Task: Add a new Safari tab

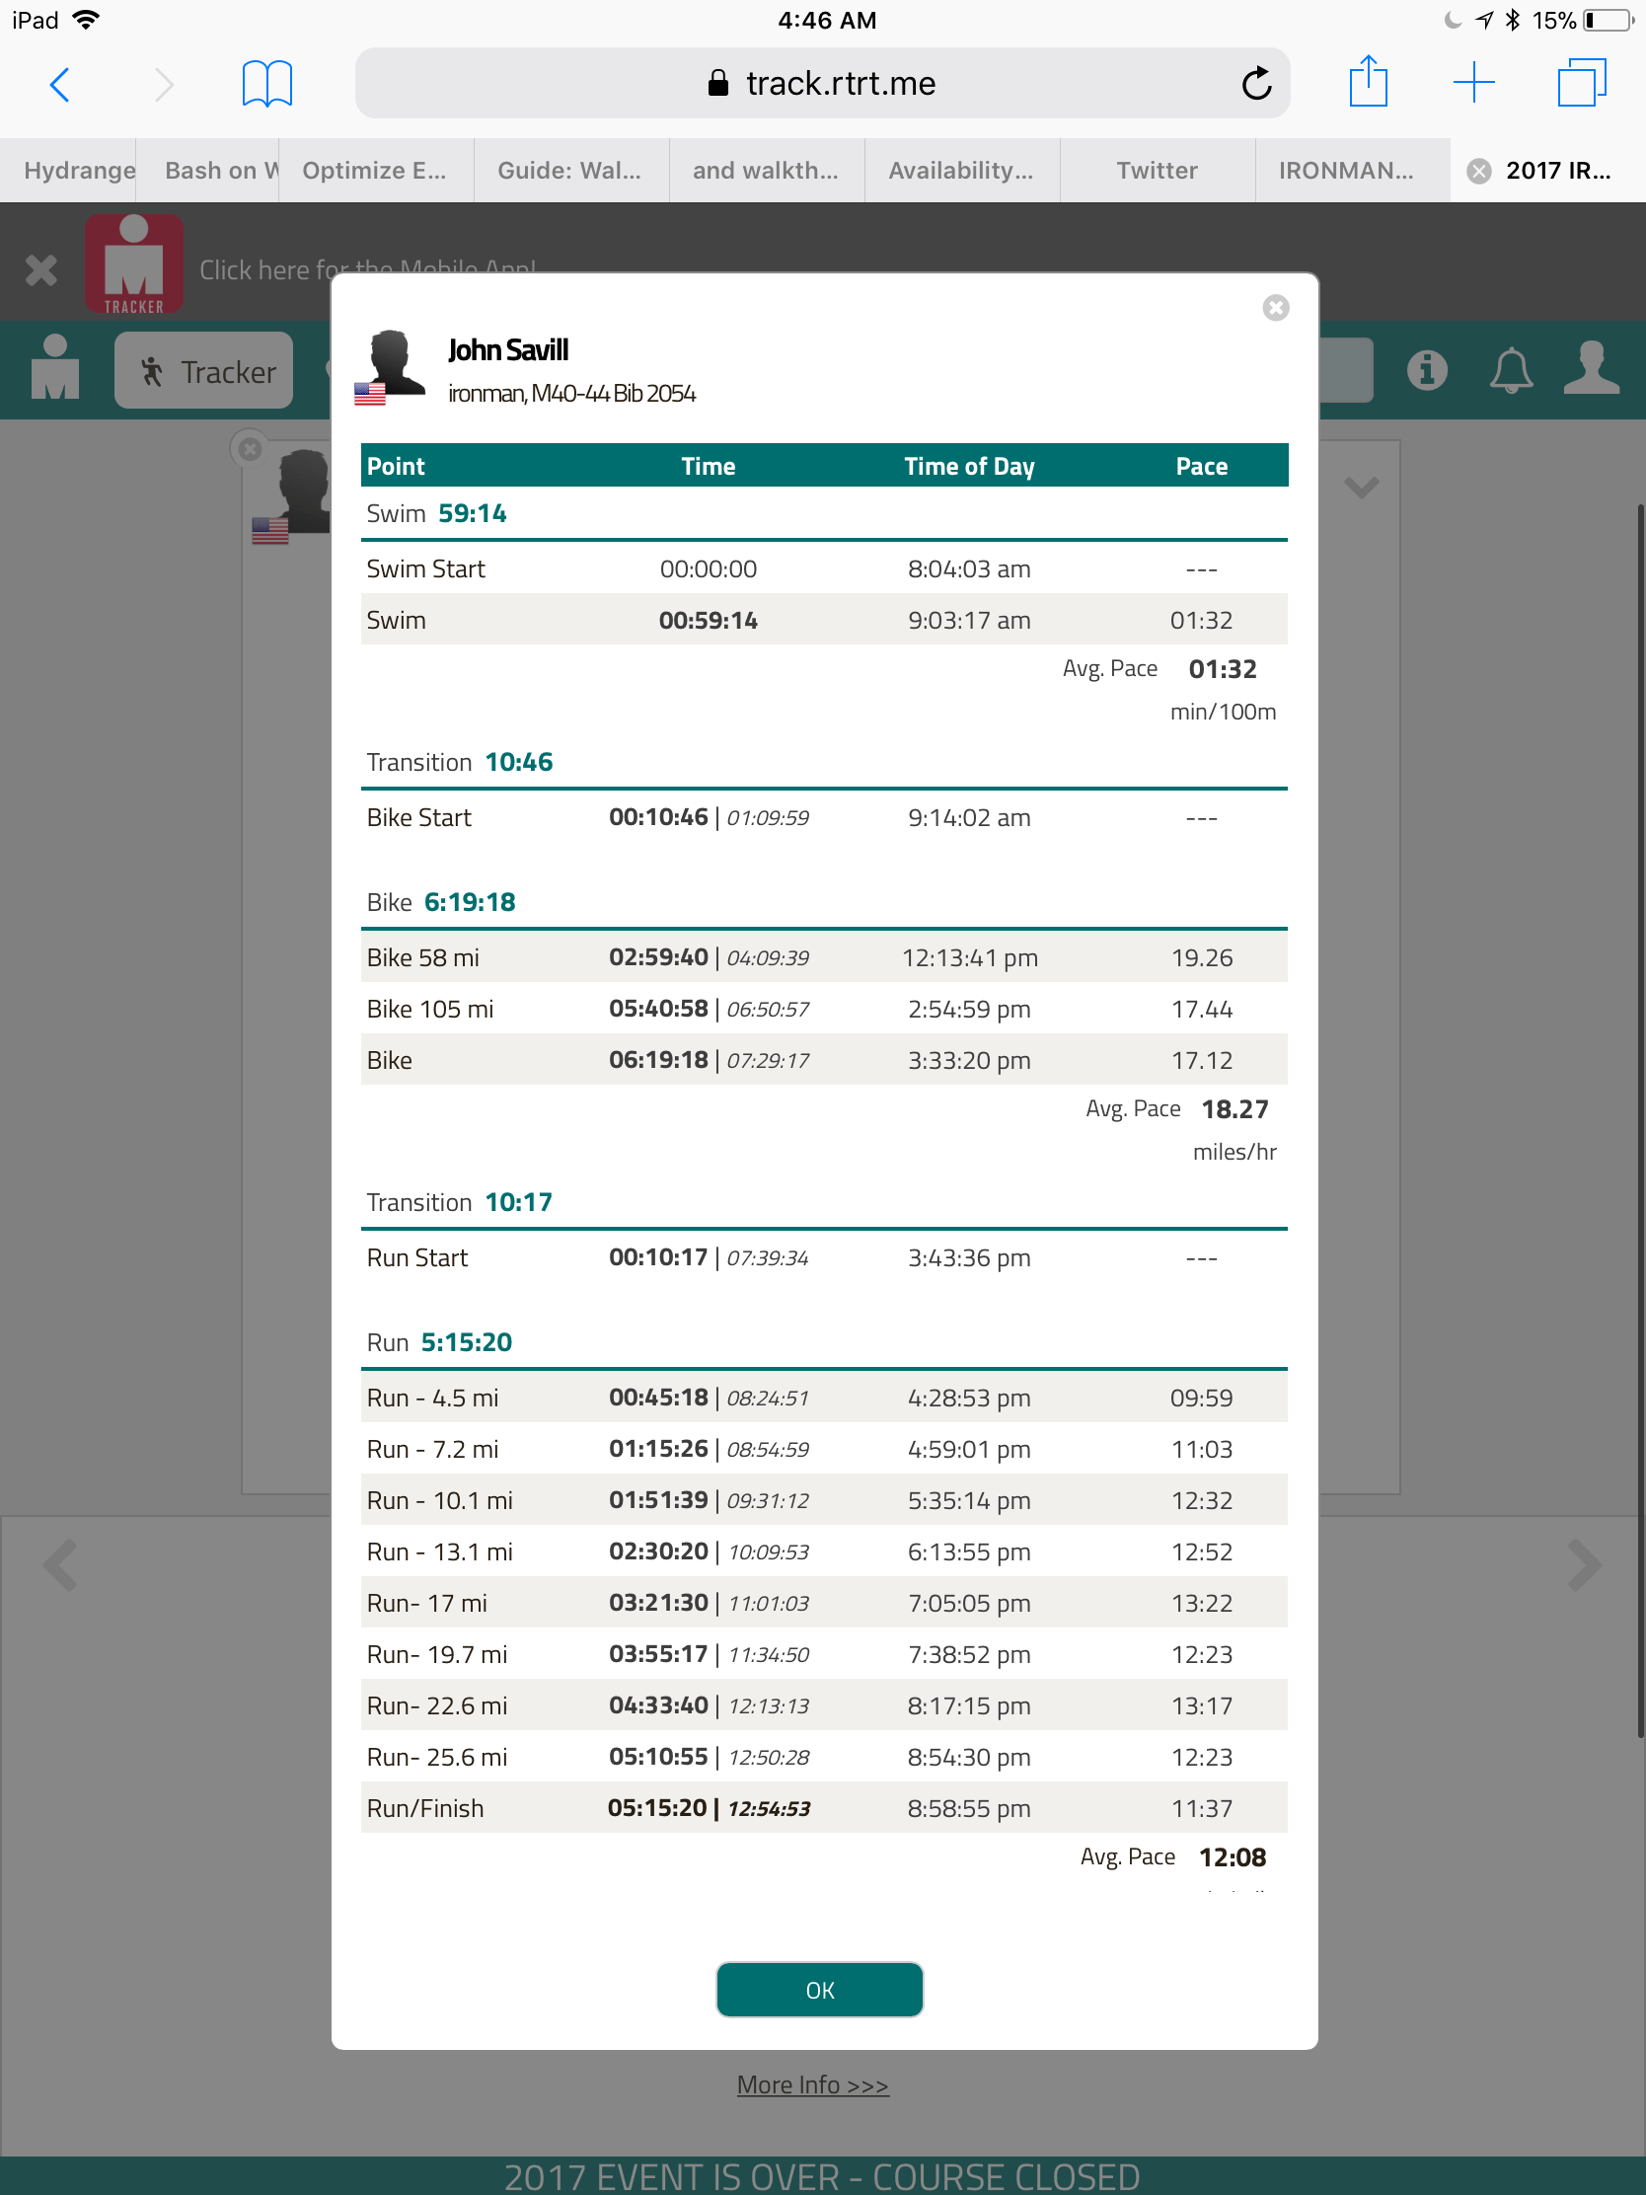Action: 1473,82
